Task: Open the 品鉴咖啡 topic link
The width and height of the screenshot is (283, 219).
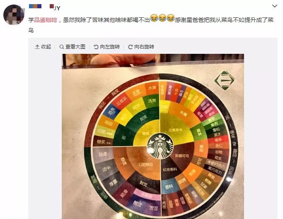Action: [x=46, y=20]
